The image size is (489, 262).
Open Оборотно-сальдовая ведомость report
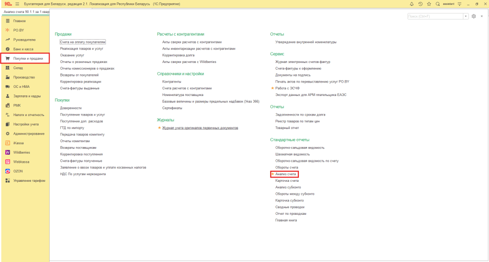(299, 147)
